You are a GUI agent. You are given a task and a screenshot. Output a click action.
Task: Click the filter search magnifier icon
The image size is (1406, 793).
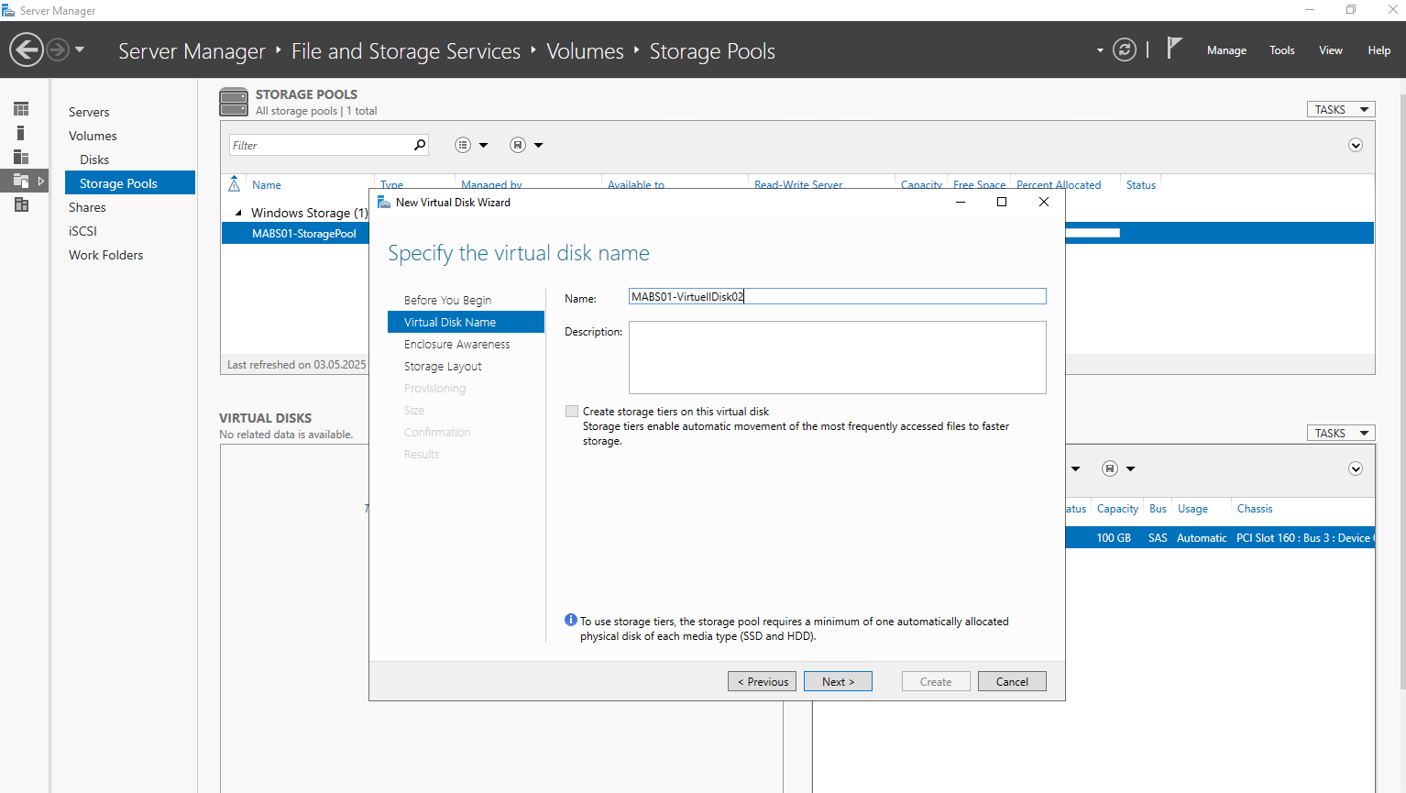pyautogui.click(x=420, y=145)
